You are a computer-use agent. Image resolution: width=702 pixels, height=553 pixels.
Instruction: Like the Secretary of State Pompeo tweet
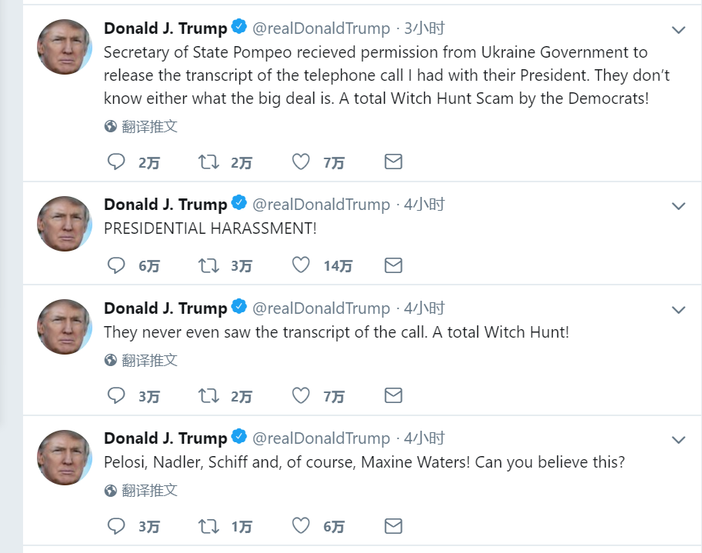click(301, 162)
